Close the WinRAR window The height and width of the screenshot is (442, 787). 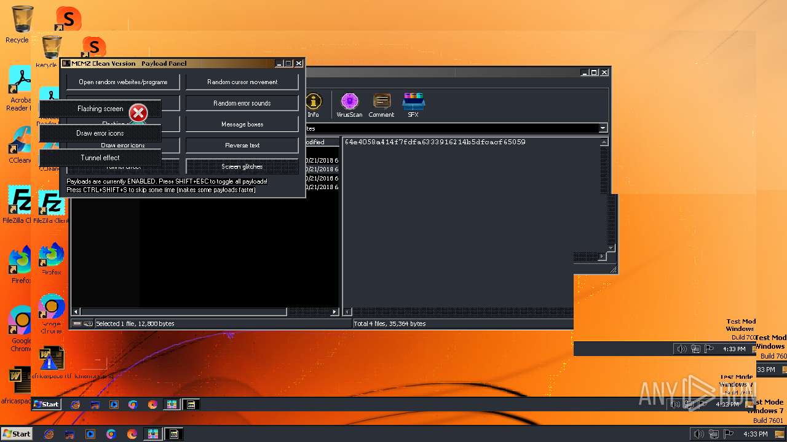(604, 72)
